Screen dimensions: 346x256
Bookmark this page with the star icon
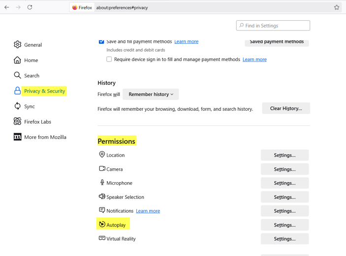click(x=337, y=7)
